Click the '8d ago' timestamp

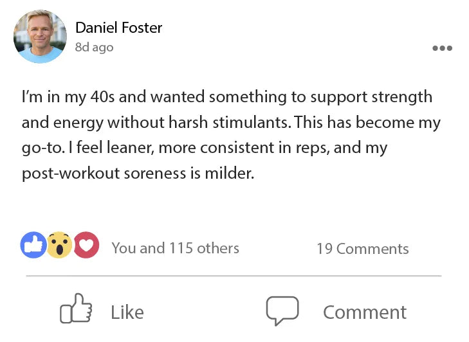pyautogui.click(x=94, y=48)
